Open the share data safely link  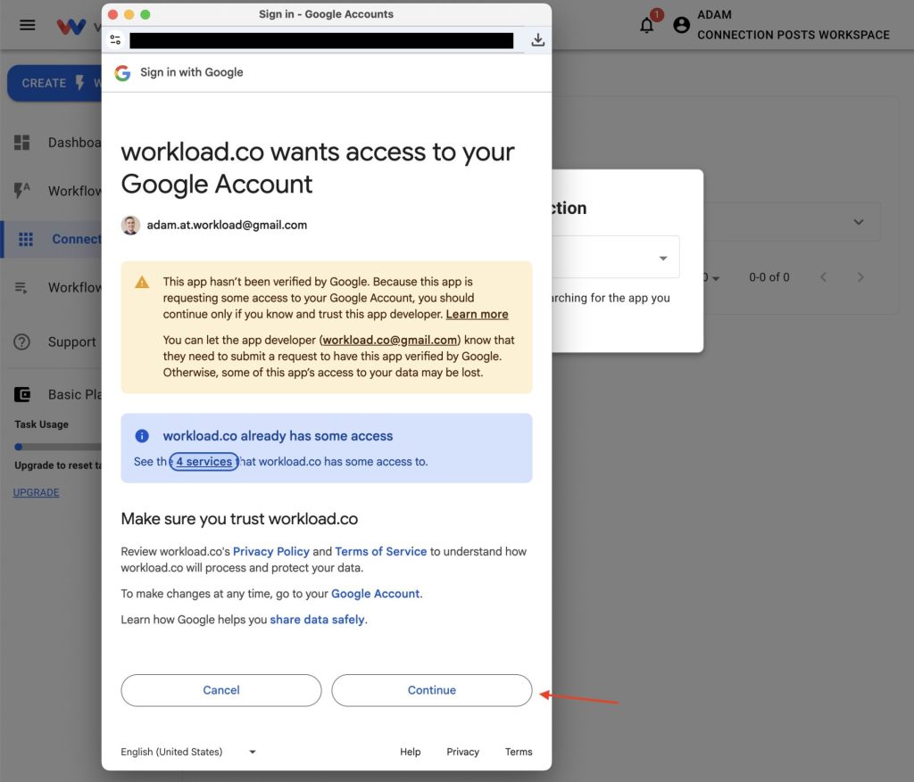click(317, 620)
